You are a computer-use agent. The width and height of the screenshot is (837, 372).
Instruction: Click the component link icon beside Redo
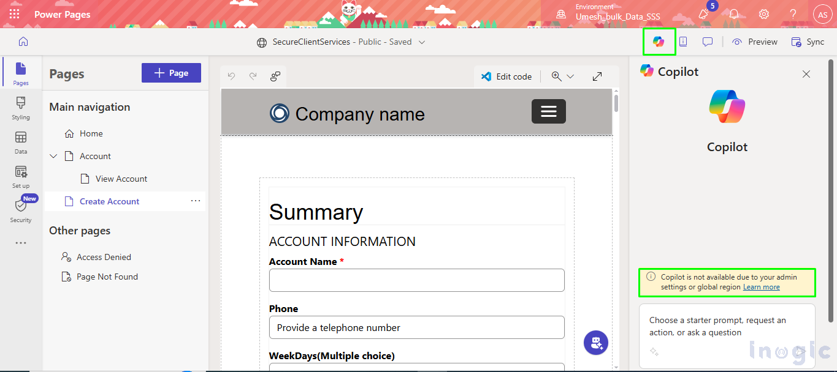coord(275,76)
